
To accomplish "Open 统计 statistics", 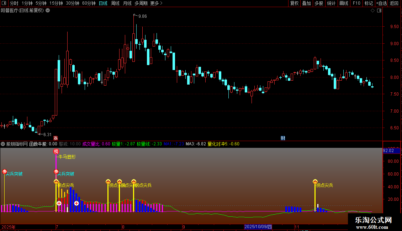I will (331, 3).
